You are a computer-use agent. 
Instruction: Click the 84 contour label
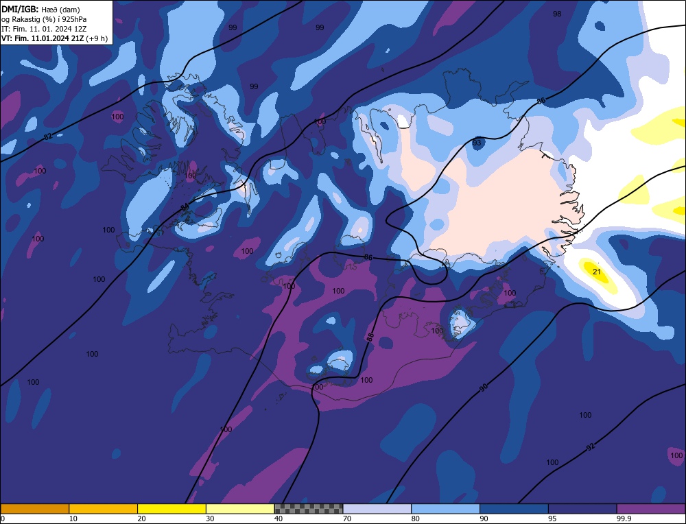[185, 207]
